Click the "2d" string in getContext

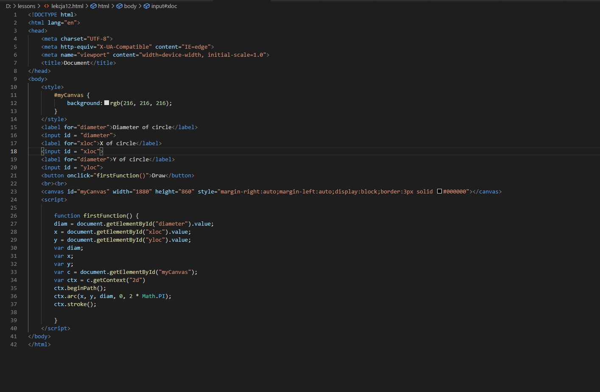pos(136,280)
